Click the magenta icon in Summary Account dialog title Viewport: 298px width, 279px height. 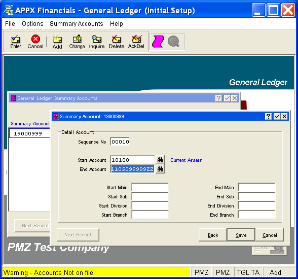(x=56, y=116)
